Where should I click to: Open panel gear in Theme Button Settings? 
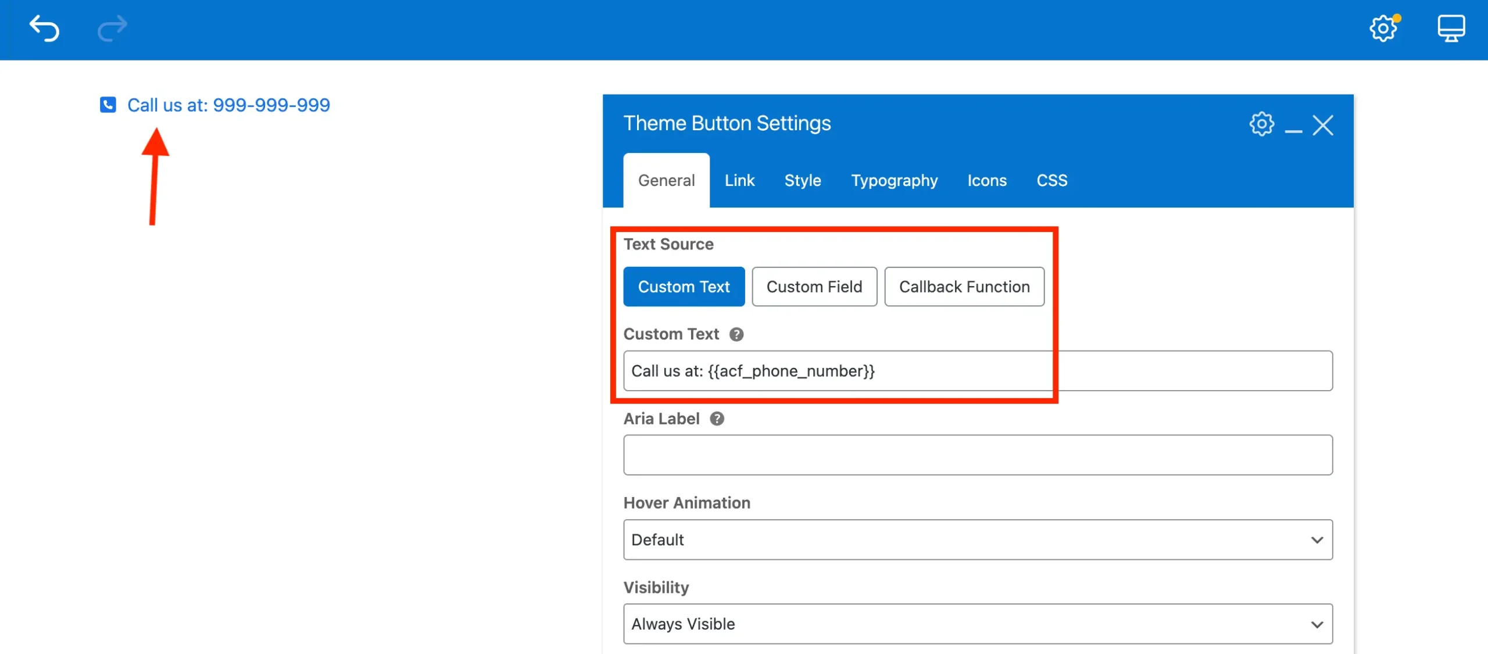(x=1261, y=124)
